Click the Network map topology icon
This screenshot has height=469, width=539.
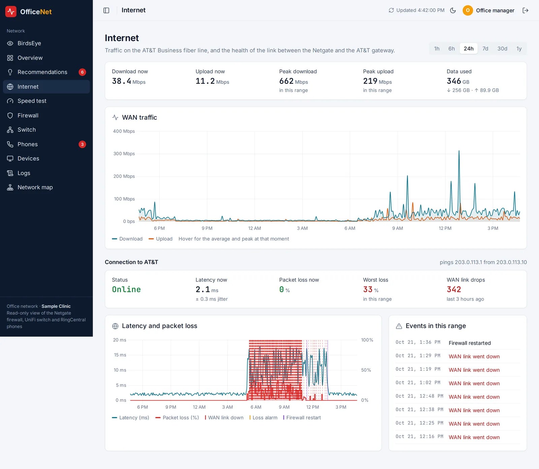[x=10, y=188]
